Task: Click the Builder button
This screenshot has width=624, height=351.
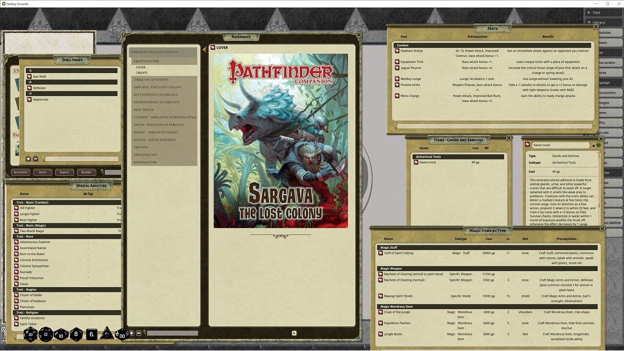Action: pos(86,172)
